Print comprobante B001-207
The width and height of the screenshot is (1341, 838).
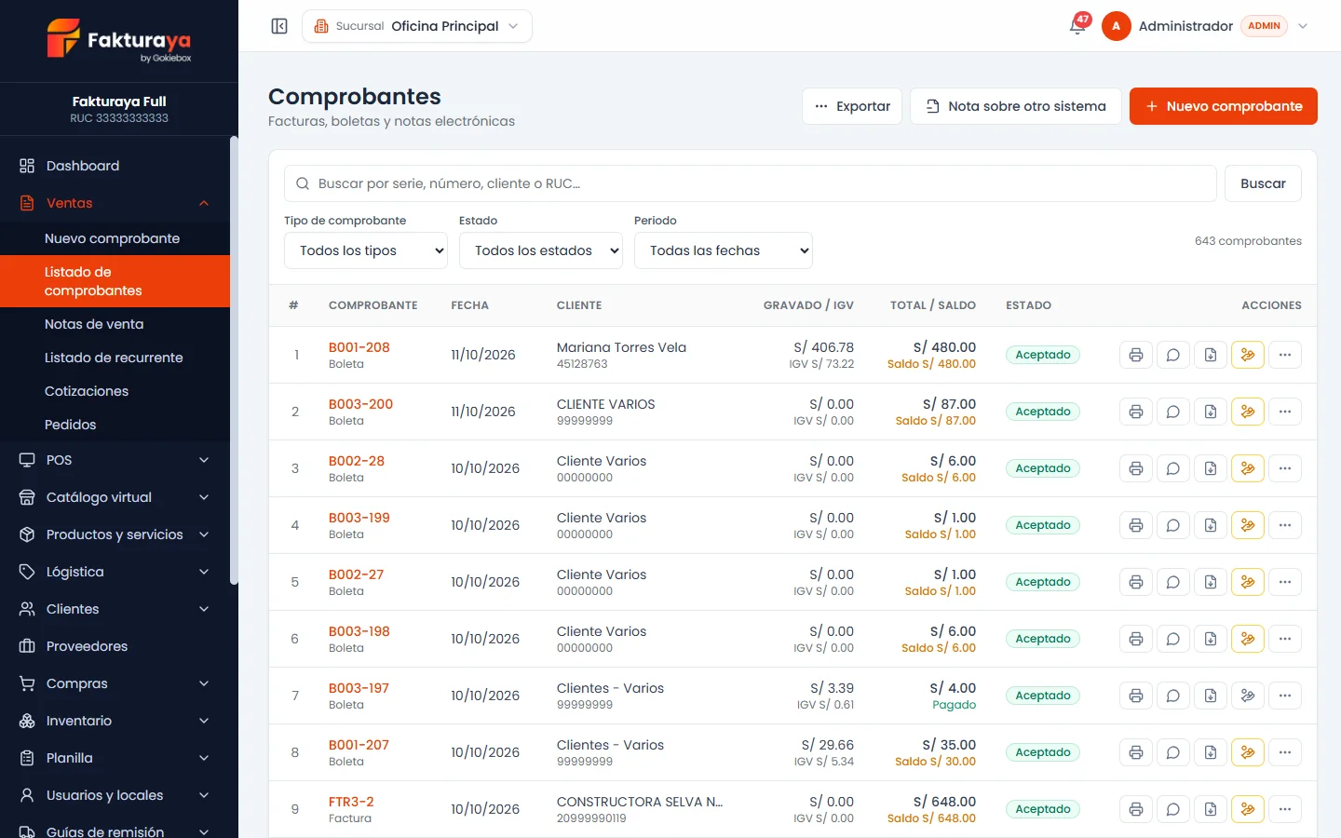tap(1136, 752)
